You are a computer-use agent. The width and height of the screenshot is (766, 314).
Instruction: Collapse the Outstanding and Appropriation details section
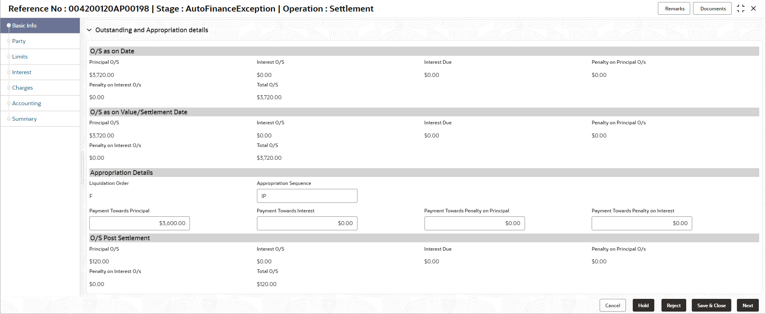coord(89,30)
